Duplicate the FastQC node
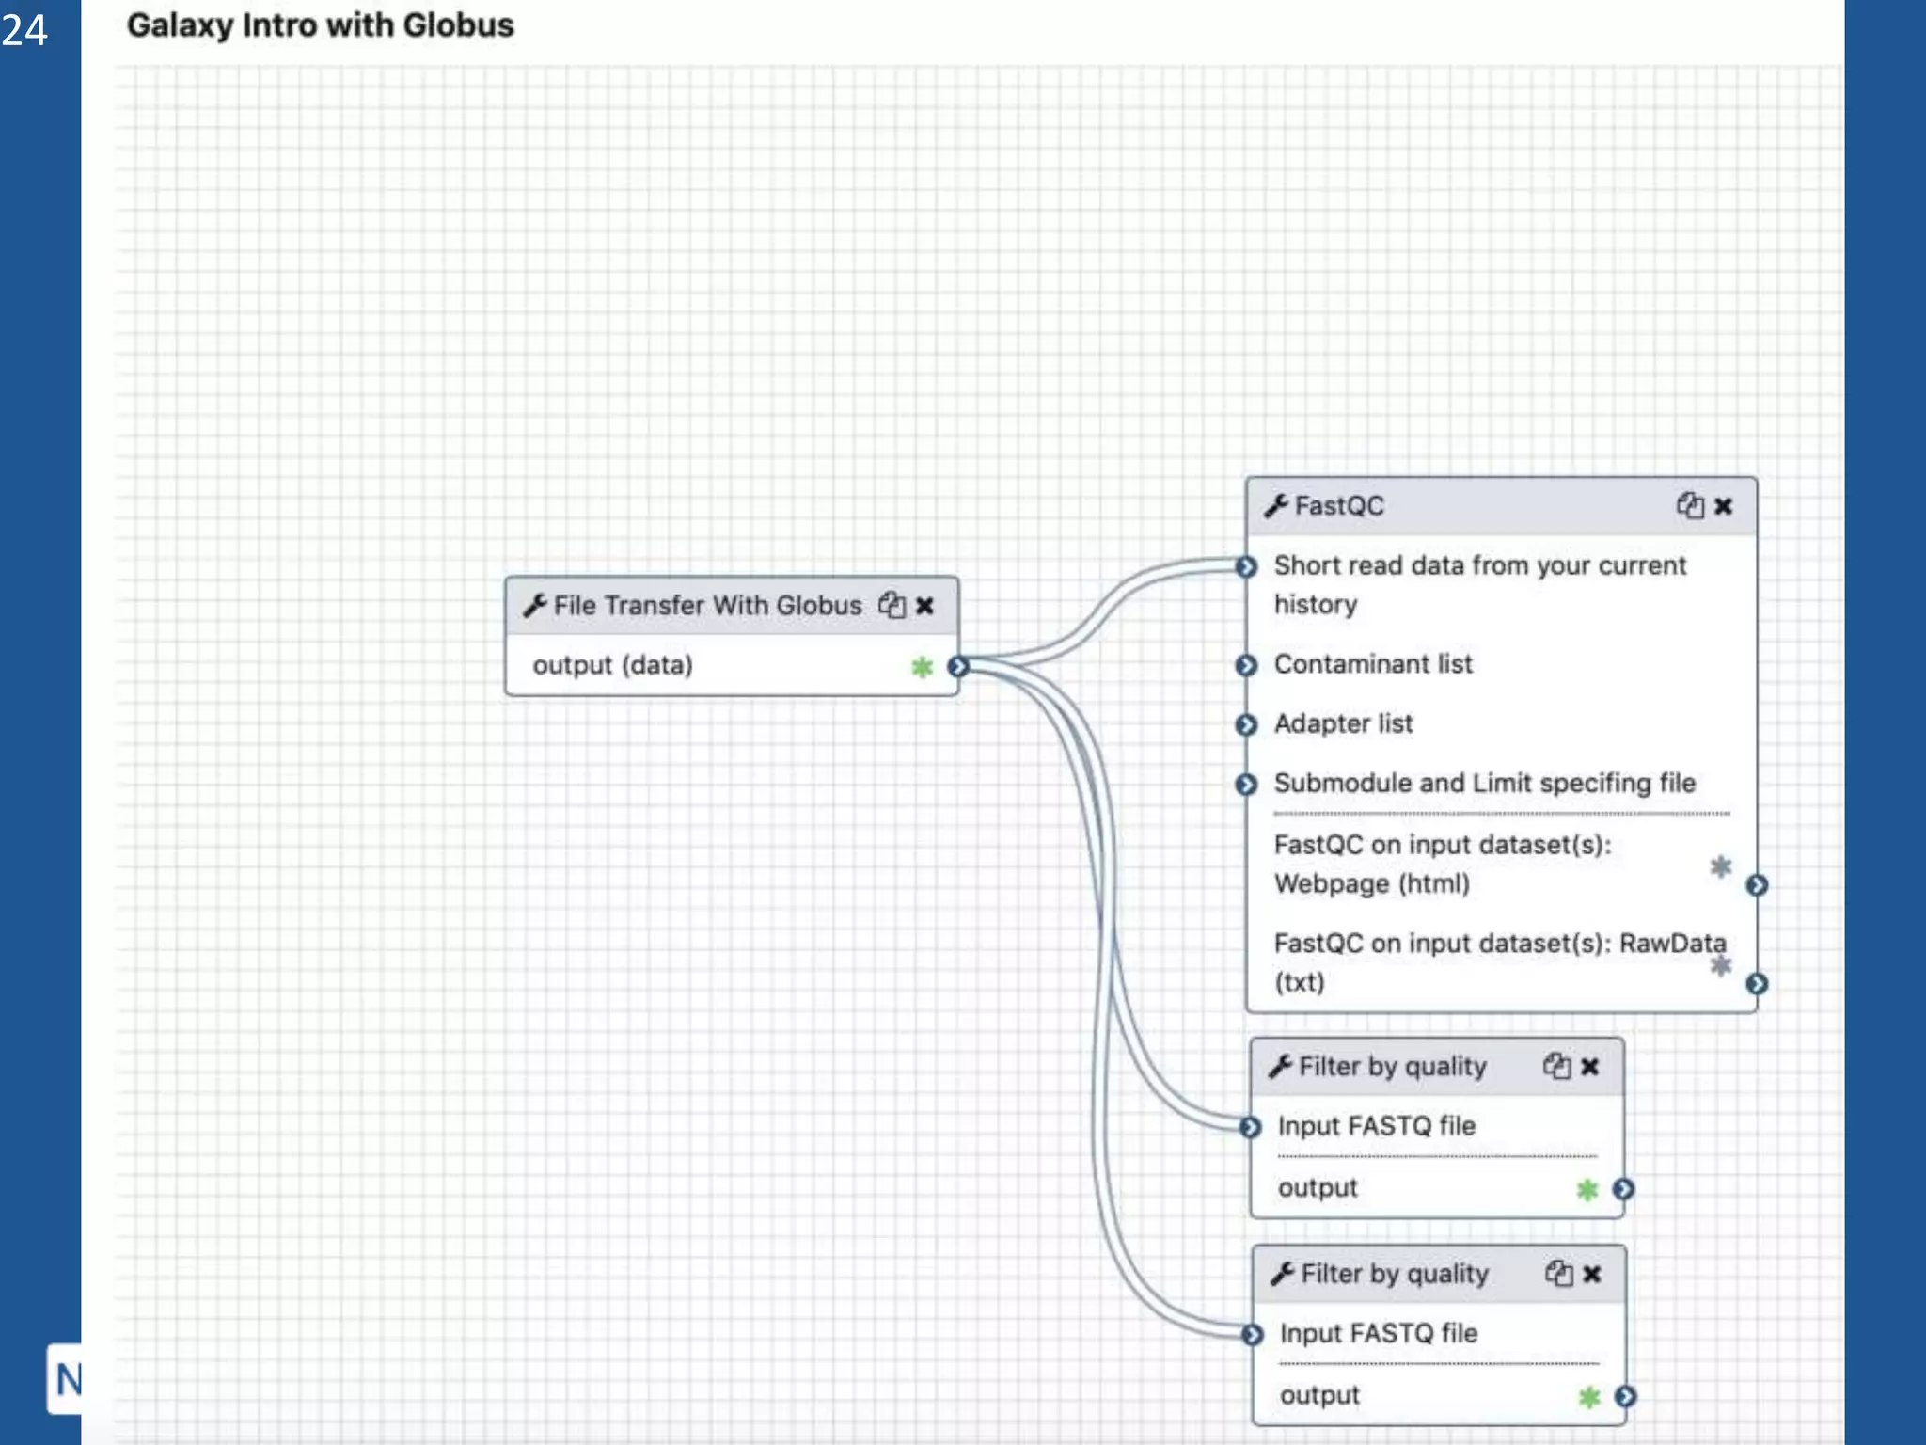 1689,506
